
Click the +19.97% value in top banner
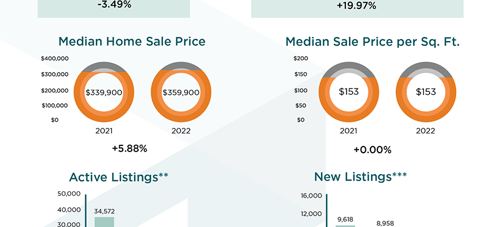[357, 6]
